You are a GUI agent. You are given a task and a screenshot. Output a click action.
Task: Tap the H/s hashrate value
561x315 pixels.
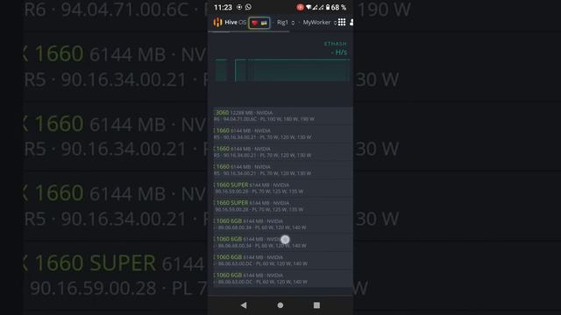[x=339, y=52]
